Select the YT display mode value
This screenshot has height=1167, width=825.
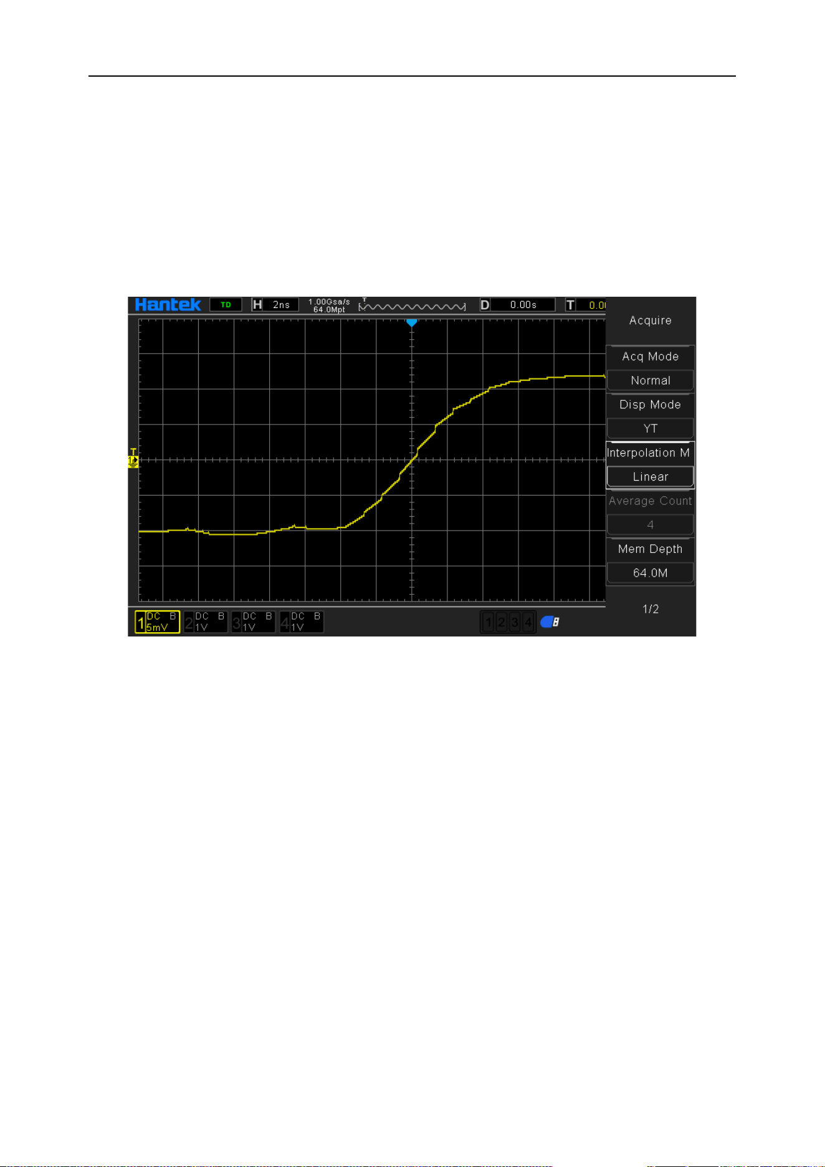pyautogui.click(x=650, y=428)
